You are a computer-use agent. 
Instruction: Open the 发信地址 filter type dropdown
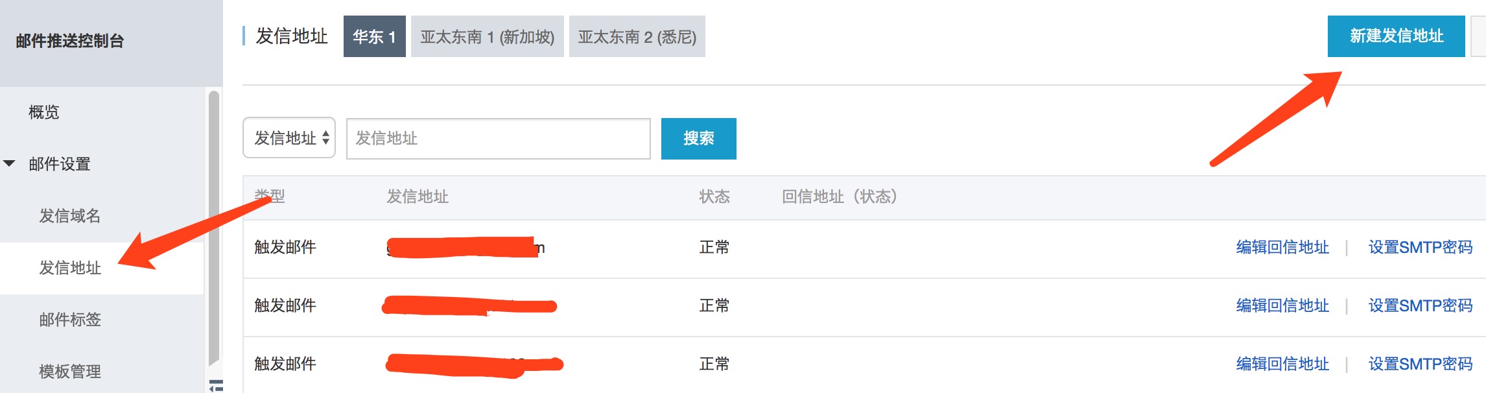pyautogui.click(x=289, y=138)
